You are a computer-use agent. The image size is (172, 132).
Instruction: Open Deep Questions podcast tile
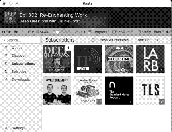[57, 59]
